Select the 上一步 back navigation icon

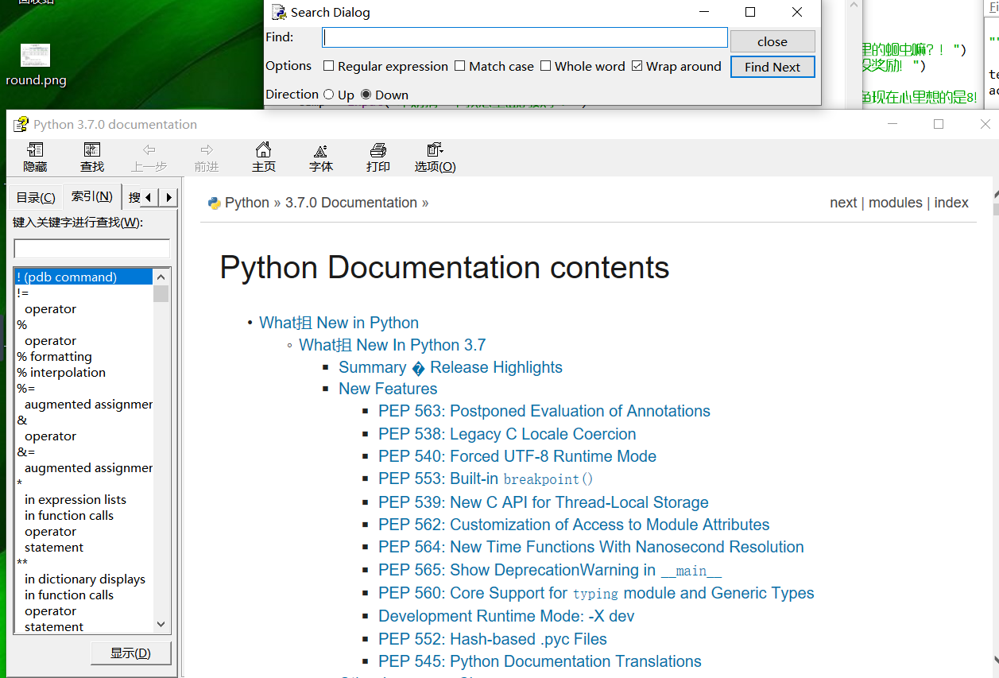click(149, 157)
